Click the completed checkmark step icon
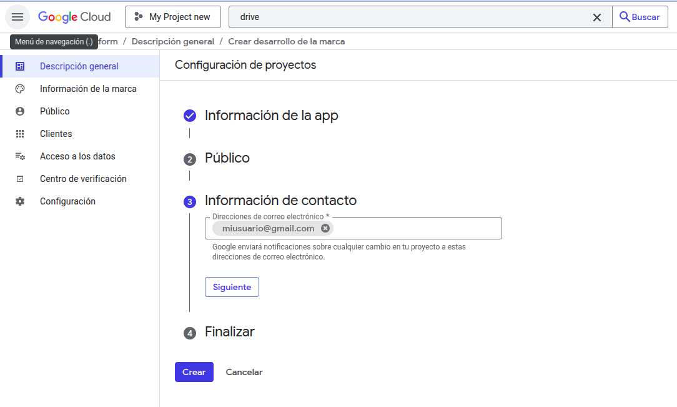Viewport: 677px width, 407px height. 189,116
